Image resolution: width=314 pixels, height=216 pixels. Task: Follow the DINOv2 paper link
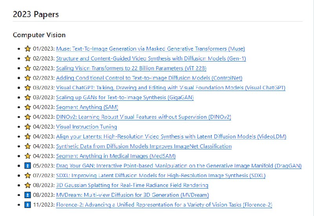click(143, 117)
